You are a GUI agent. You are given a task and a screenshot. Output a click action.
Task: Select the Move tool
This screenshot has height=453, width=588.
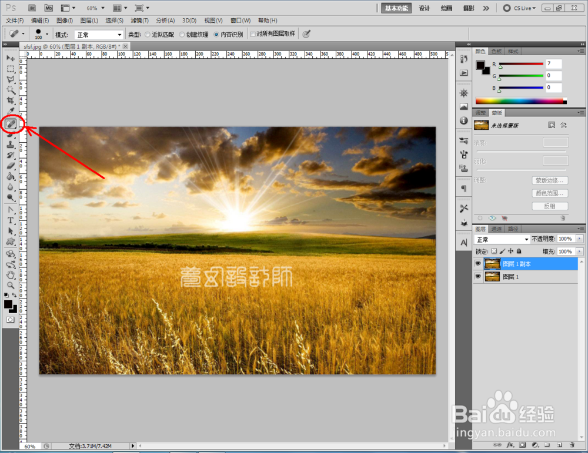coord(11,58)
